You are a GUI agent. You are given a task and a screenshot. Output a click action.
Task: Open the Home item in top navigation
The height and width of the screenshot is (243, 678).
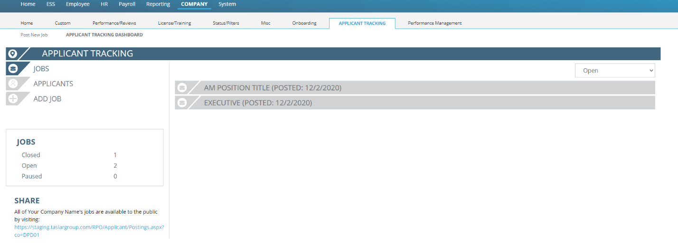[28, 4]
